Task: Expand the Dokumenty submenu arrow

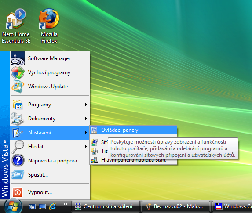Action: coord(86,119)
